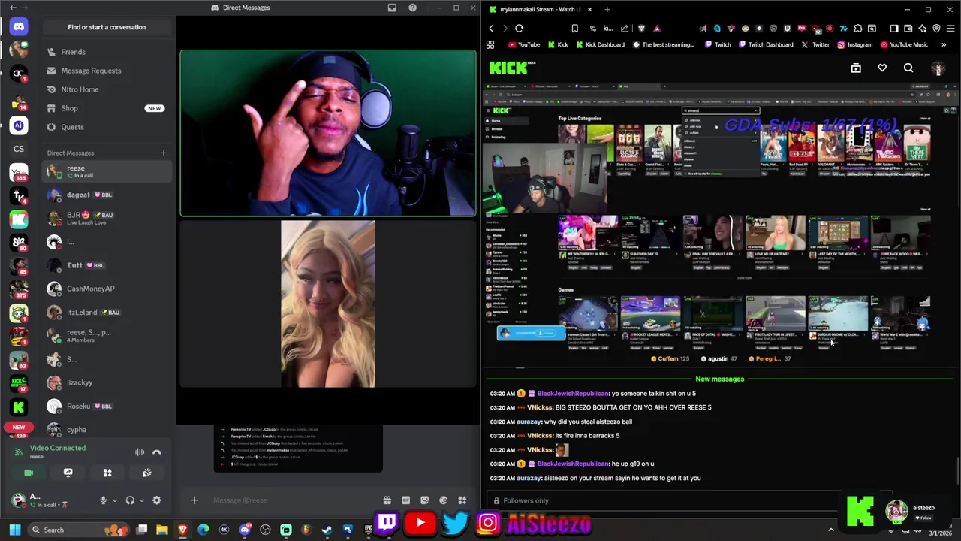961x541 pixels.
Task: Open the Twitch Dashboard bookmark
Action: pyautogui.click(x=765, y=44)
